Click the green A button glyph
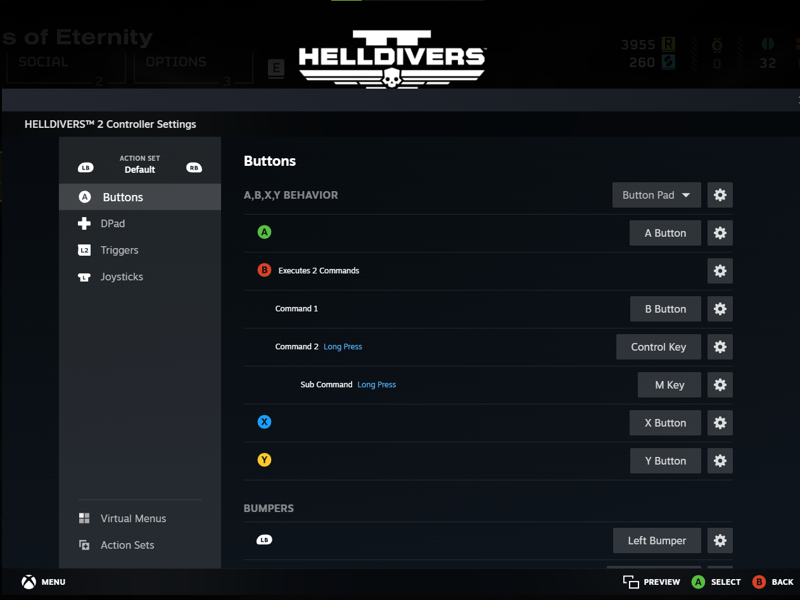Viewport: 800px width, 600px height. (x=264, y=232)
